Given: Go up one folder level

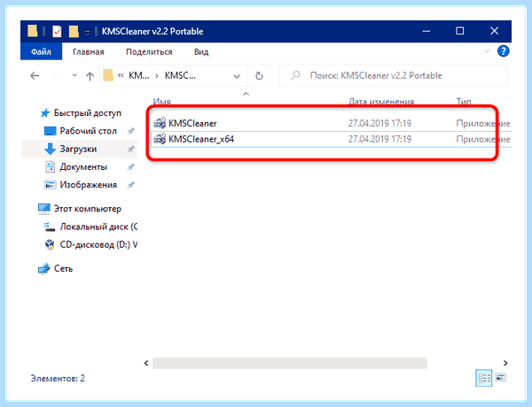Looking at the screenshot, I should [x=90, y=76].
